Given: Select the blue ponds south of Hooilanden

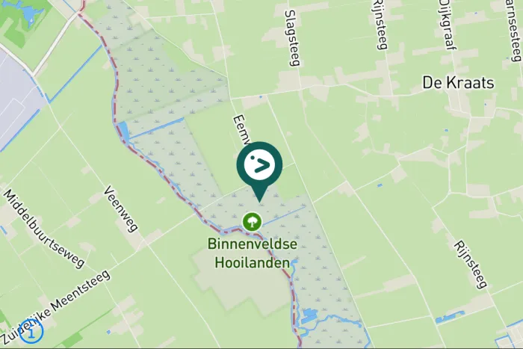Looking at the screenshot, I should [x=309, y=316].
